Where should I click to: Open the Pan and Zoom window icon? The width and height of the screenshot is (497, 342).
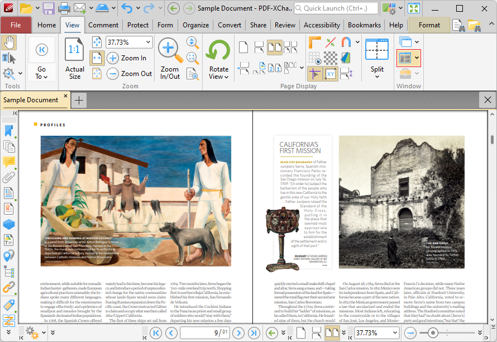point(193,58)
